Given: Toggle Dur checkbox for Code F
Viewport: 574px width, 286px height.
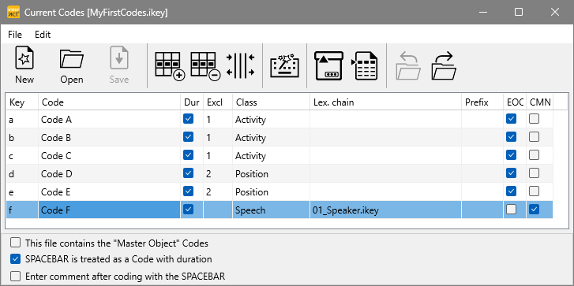Looking at the screenshot, I should tap(188, 210).
